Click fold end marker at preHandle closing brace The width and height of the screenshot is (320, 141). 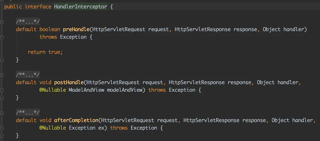[2, 60]
